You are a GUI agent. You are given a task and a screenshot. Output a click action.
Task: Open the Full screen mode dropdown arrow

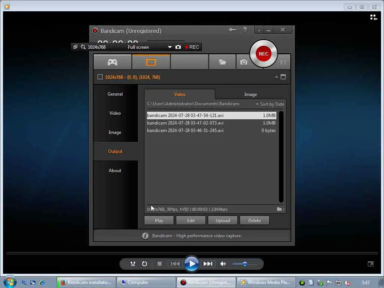coord(170,47)
